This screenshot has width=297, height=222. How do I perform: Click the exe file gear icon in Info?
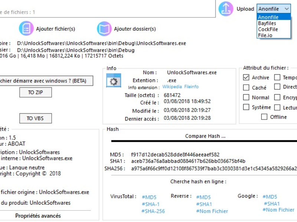(114, 81)
